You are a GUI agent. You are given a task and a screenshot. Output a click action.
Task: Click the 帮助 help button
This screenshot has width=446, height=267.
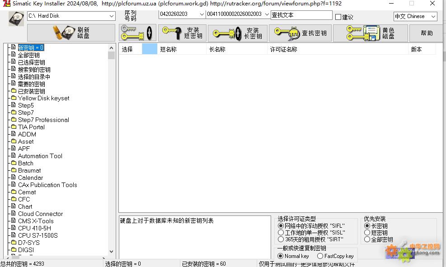pos(426,33)
